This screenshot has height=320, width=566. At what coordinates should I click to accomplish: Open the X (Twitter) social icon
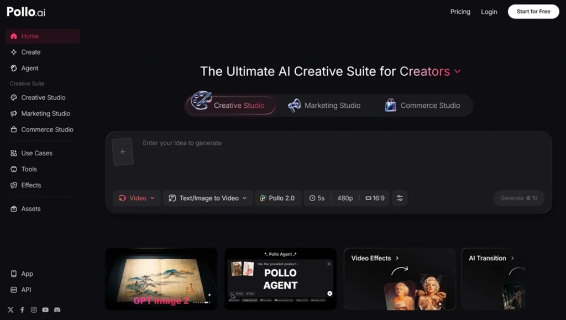(x=11, y=310)
